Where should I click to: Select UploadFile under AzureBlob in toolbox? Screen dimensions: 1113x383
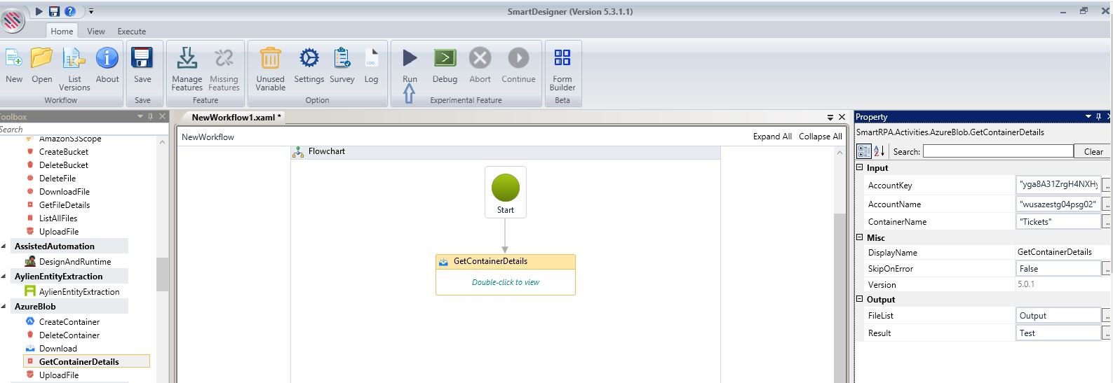click(59, 375)
